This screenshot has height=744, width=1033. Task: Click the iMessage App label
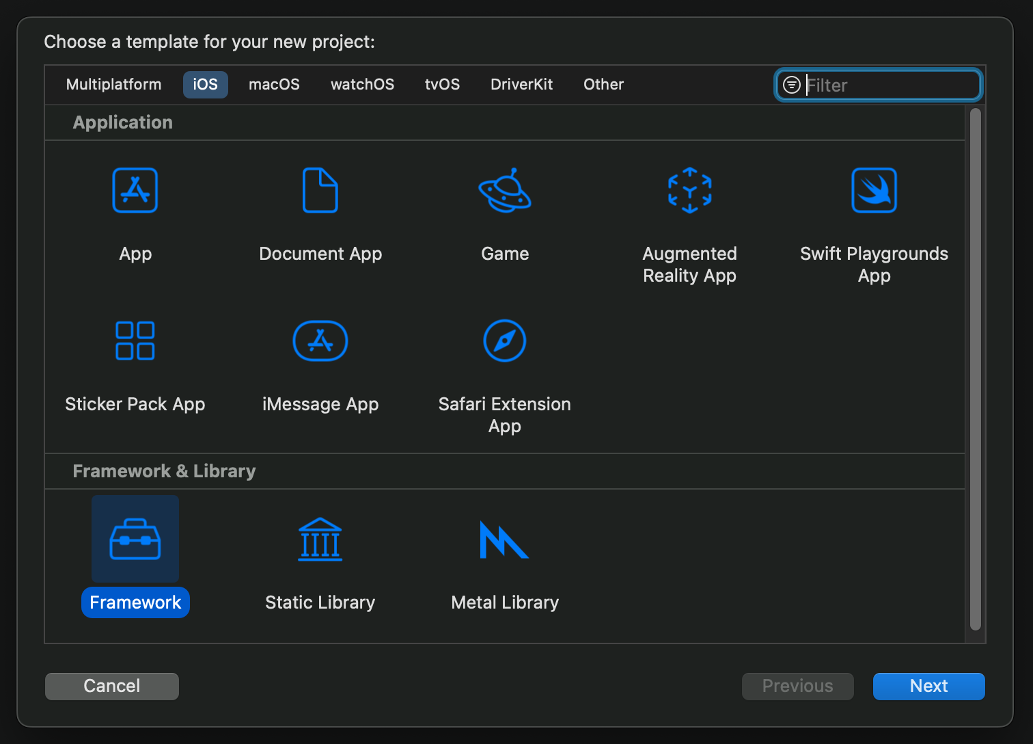[x=320, y=404]
